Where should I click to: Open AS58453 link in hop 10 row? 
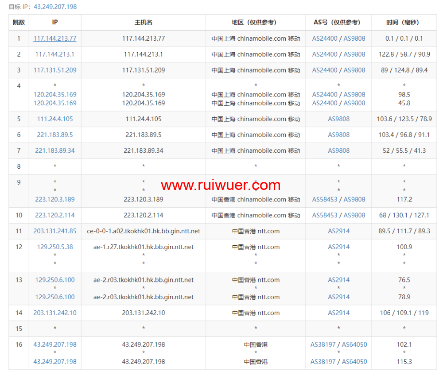coord(325,215)
